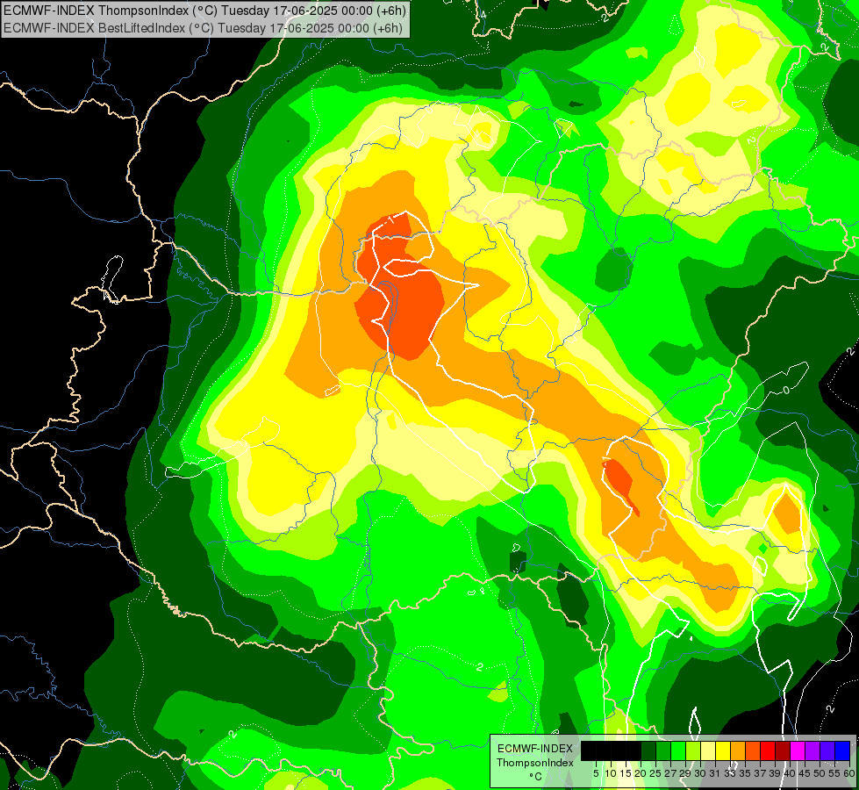Click the legend tick label 45
859x790 pixels.
(x=805, y=773)
